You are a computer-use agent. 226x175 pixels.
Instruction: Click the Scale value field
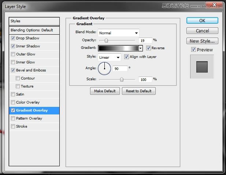pyautogui.click(x=145, y=79)
